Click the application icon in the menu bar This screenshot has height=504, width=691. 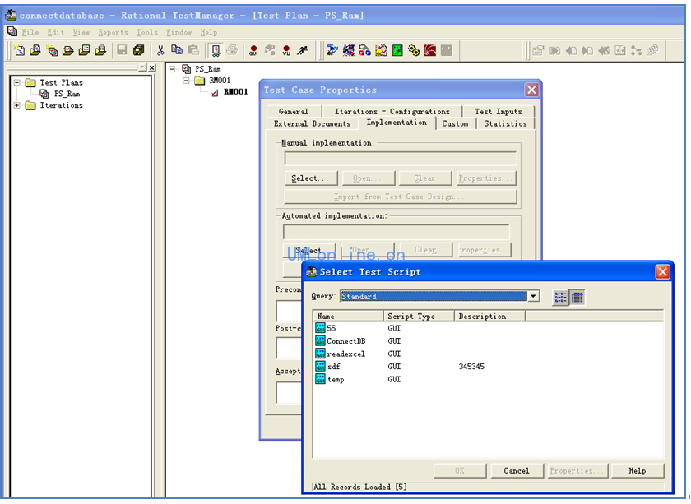tap(12, 32)
